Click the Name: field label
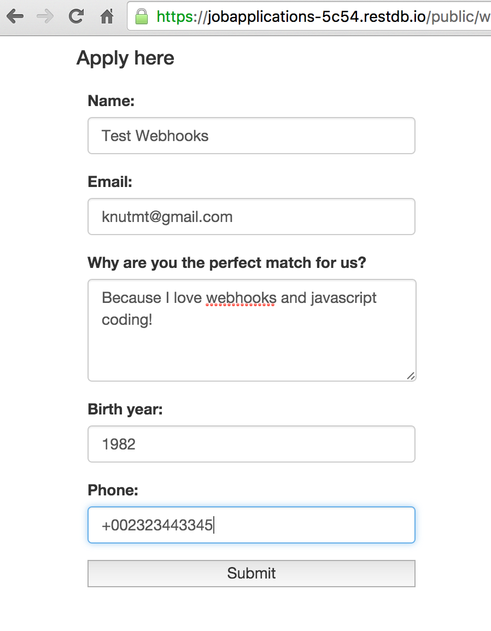 [111, 101]
